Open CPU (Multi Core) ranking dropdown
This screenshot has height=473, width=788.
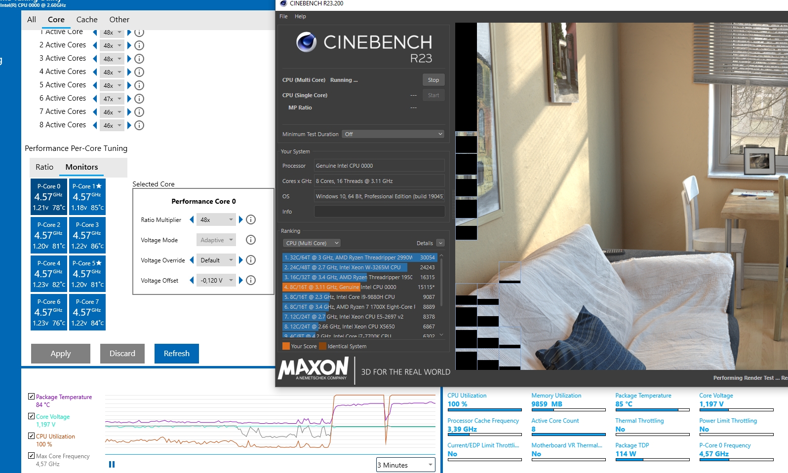pos(312,243)
